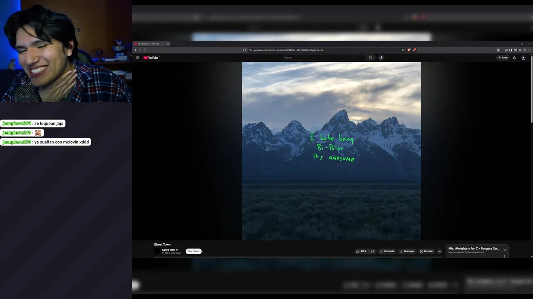The height and width of the screenshot is (299, 533).
Task: Focus the Buscar search field
Action: (x=324, y=58)
